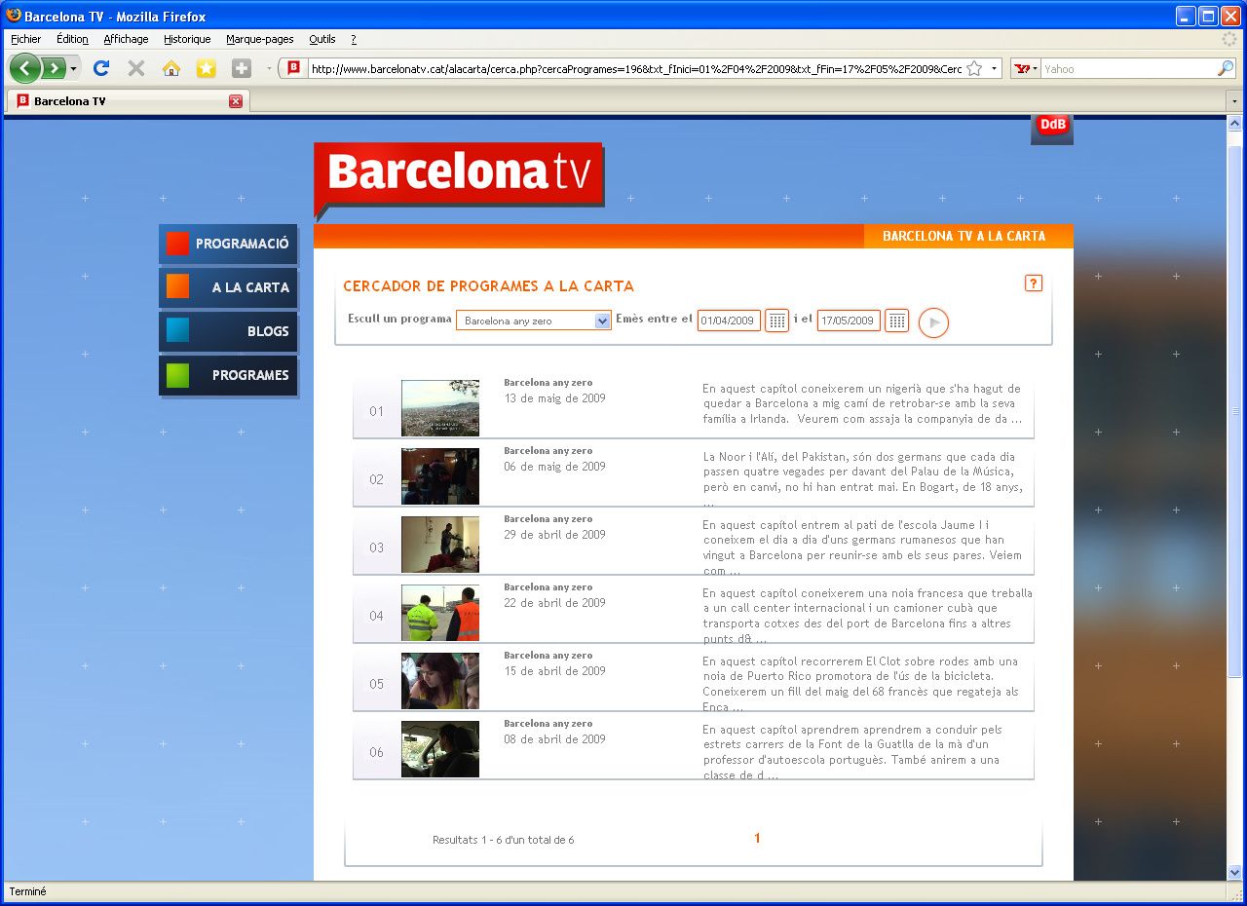This screenshot has width=1247, height=906.
Task: Open the Marque-pages menu
Action: click(260, 39)
